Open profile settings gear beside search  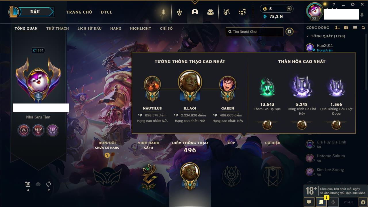(290, 32)
